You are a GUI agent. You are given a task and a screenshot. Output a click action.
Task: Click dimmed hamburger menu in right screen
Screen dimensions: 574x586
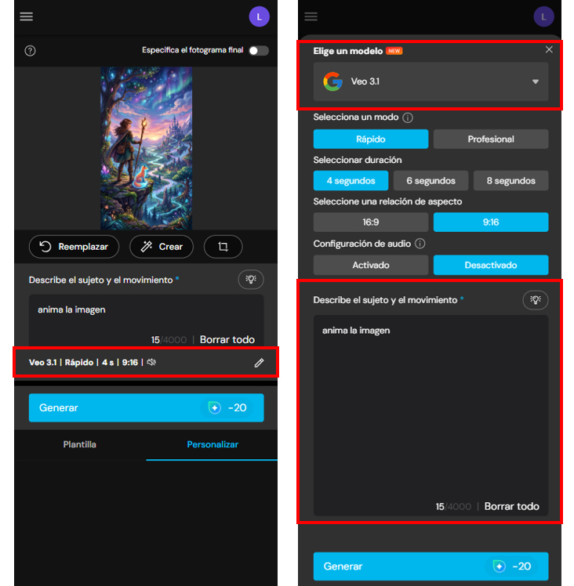[311, 16]
